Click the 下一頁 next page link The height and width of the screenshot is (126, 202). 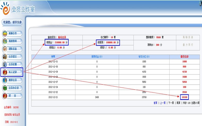[x=171, y=103]
